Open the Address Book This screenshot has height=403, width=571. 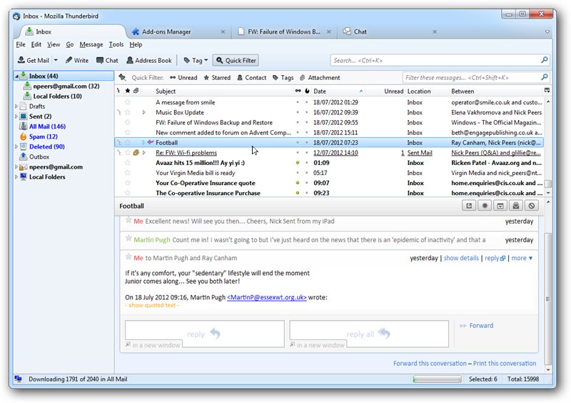pos(148,61)
